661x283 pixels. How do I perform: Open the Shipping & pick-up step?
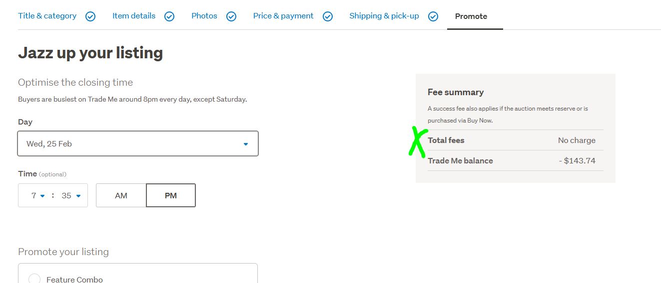[384, 16]
